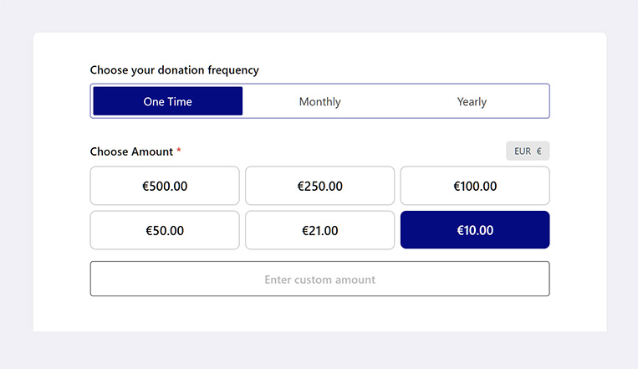
Task: Click the 'EUR' text in currency badge
Action: pos(523,151)
